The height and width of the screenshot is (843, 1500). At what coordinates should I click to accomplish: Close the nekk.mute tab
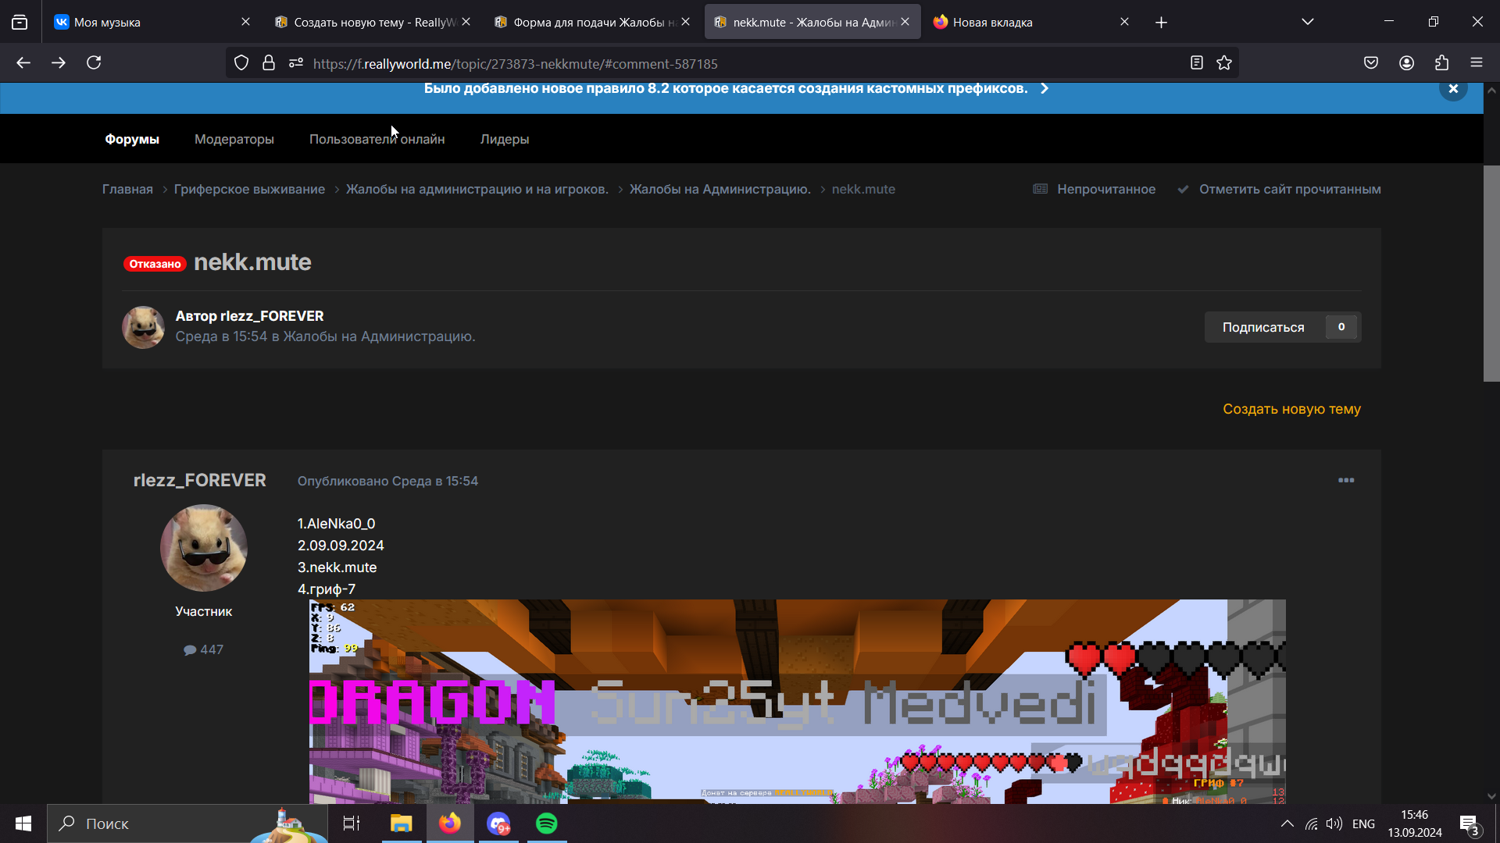905,22
